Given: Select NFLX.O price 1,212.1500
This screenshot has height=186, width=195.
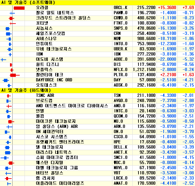Looking at the screenshot, I should coord(144,69).
